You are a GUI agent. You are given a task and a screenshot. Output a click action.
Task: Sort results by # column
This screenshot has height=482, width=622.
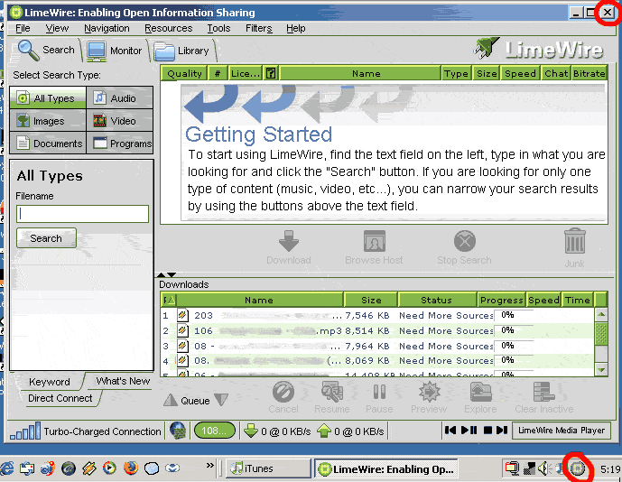click(218, 73)
